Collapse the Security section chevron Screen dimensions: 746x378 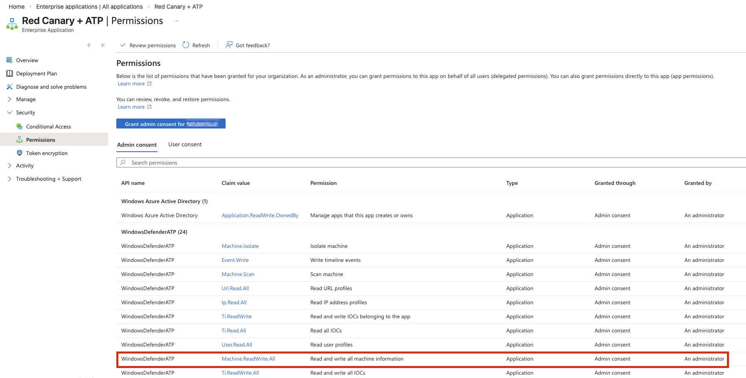click(10, 112)
